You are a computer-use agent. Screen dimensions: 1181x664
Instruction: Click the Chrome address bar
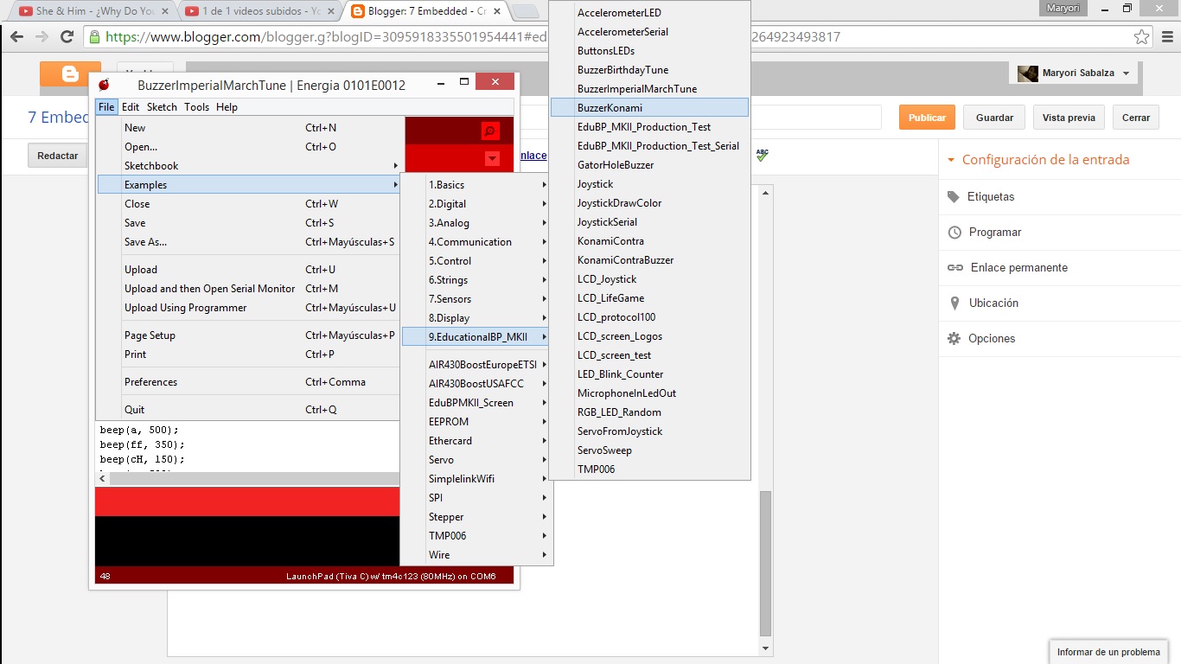point(618,37)
